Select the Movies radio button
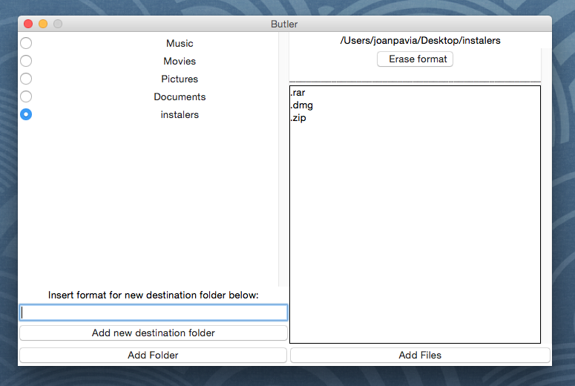This screenshot has width=575, height=386. point(26,61)
